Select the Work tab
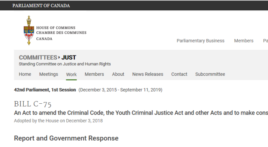268x147 pixels. [x=72, y=75]
